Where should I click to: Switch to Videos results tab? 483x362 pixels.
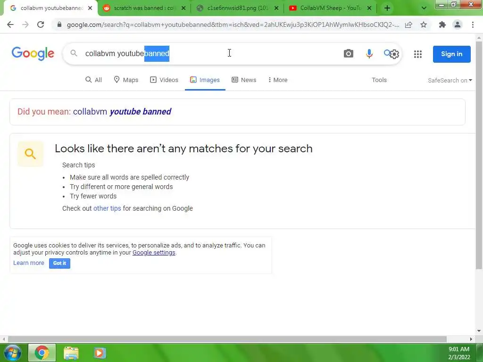pos(164,80)
